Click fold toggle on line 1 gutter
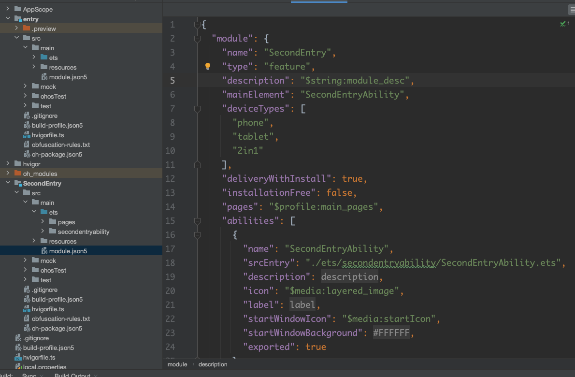This screenshot has width=575, height=377. coord(197,25)
